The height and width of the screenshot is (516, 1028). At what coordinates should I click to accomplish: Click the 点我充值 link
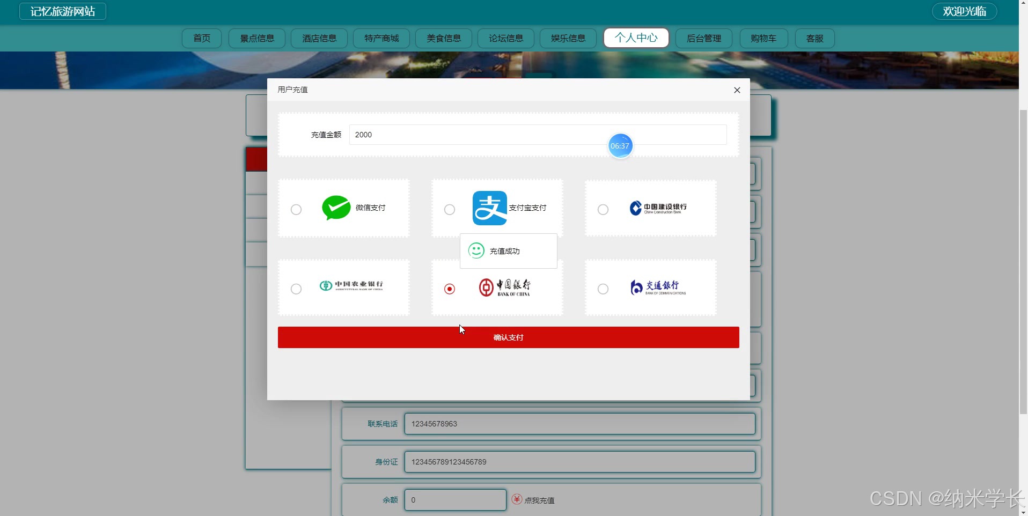[539, 500]
